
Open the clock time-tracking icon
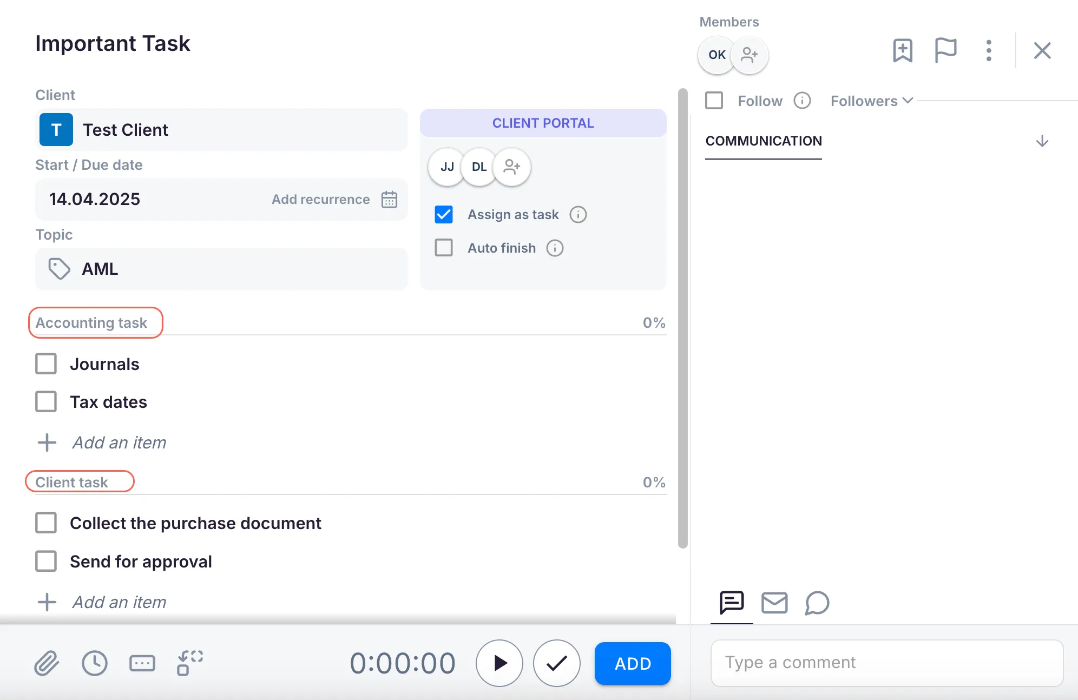[95, 663]
